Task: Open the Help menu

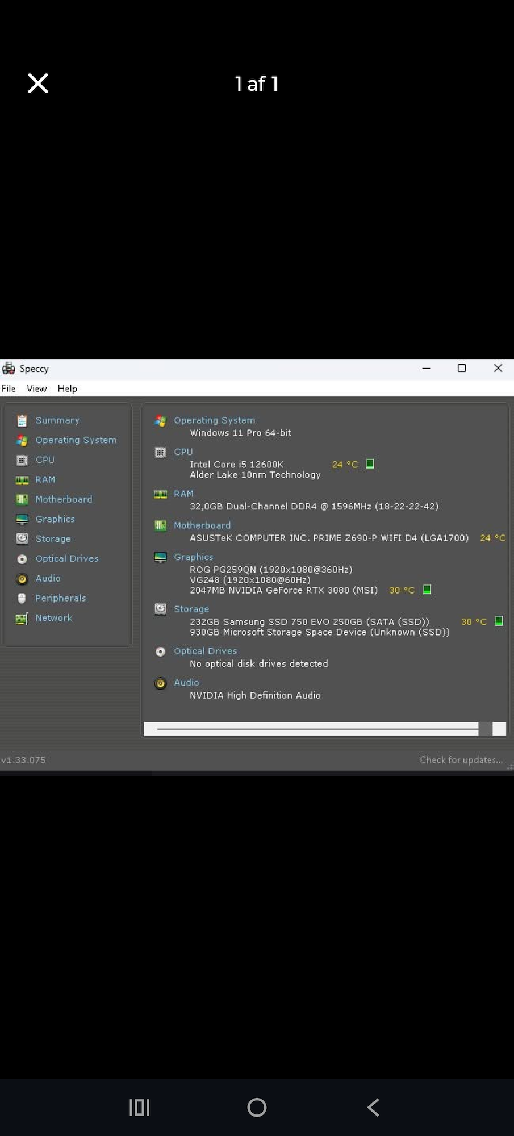Action: point(67,389)
